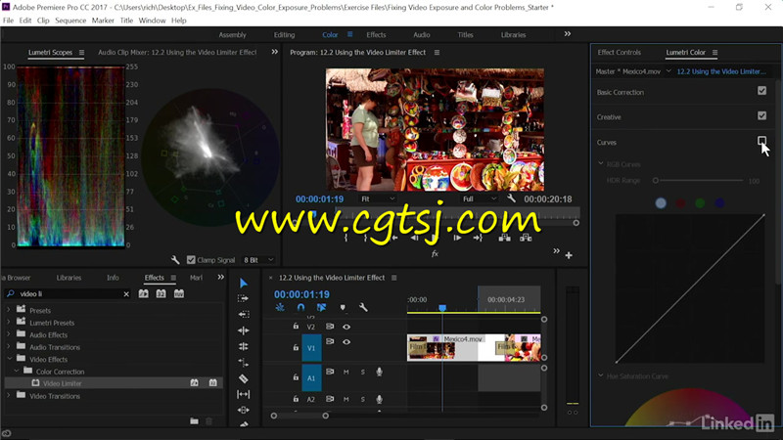Click the Master * Mexico4.mov clip label
The height and width of the screenshot is (440, 783).
tap(627, 71)
